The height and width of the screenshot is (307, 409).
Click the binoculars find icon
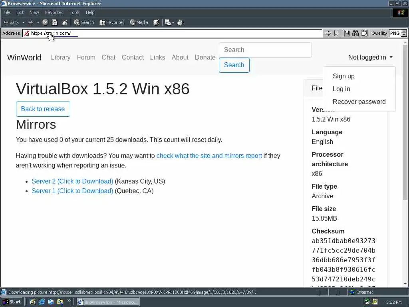355,33
